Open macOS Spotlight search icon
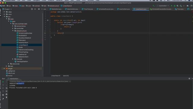Image resolution: width=193 pixels, height=109 pixels. pyautogui.click(x=185, y=0)
